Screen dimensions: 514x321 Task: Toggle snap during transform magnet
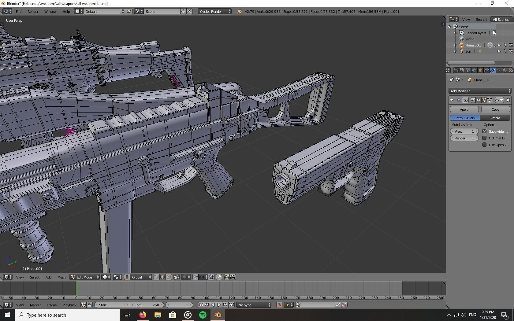click(x=196, y=277)
